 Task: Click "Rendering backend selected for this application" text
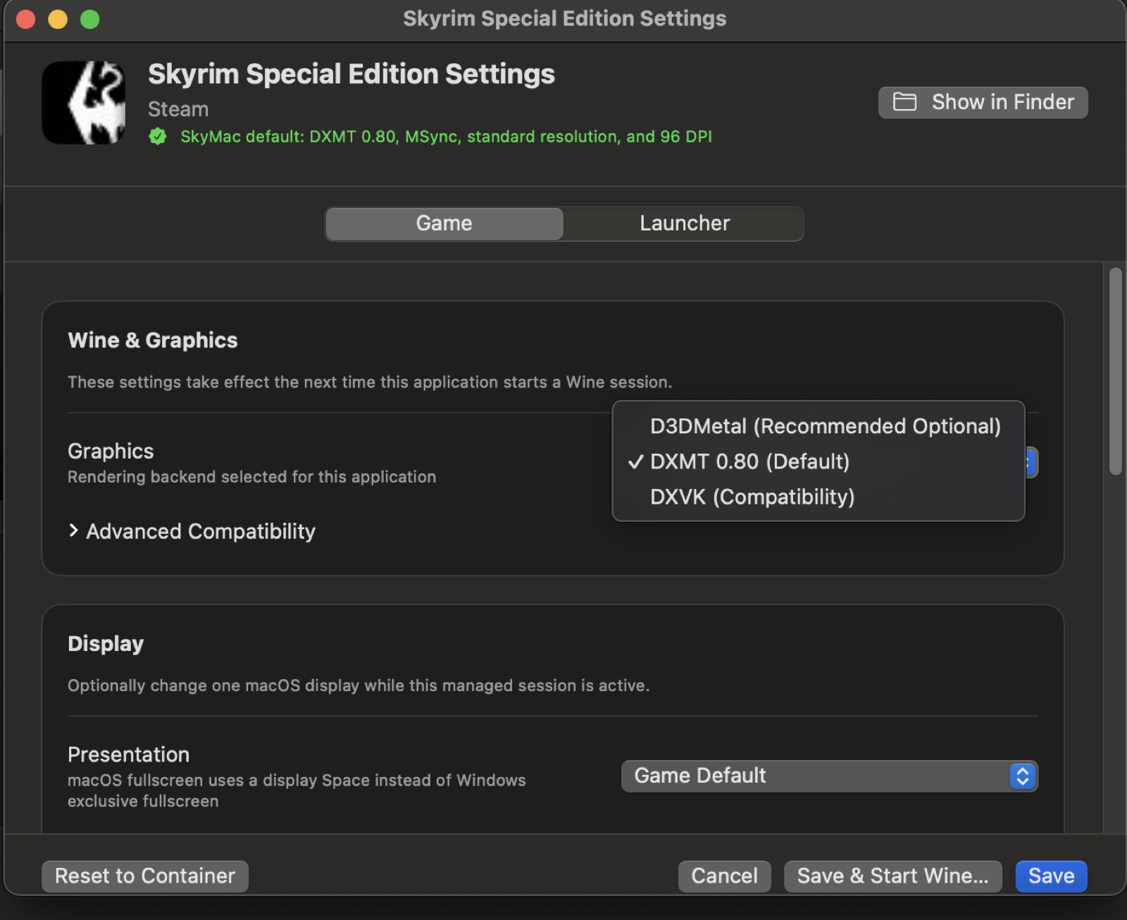point(252,477)
